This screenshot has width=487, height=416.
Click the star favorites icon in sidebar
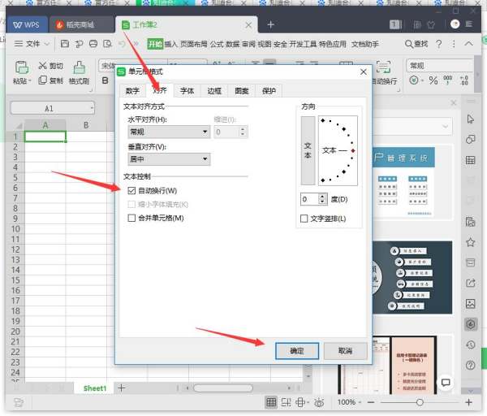pyautogui.click(x=470, y=242)
